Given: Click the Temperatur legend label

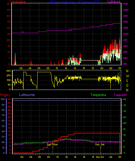Looking at the screenshot, I should pyautogui.click(x=98, y=95).
